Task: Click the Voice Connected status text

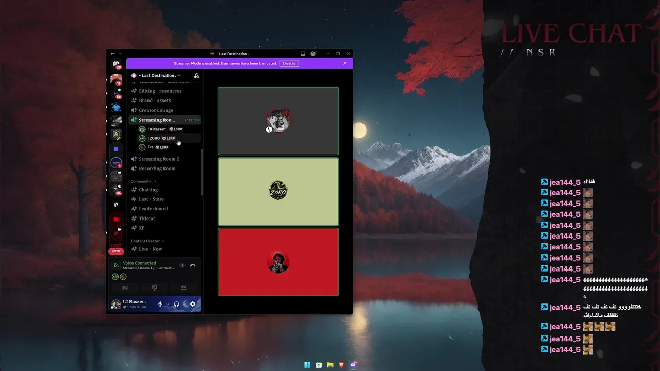Action: point(139,263)
